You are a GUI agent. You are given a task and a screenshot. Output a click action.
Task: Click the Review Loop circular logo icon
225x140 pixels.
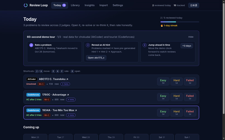(26, 5)
